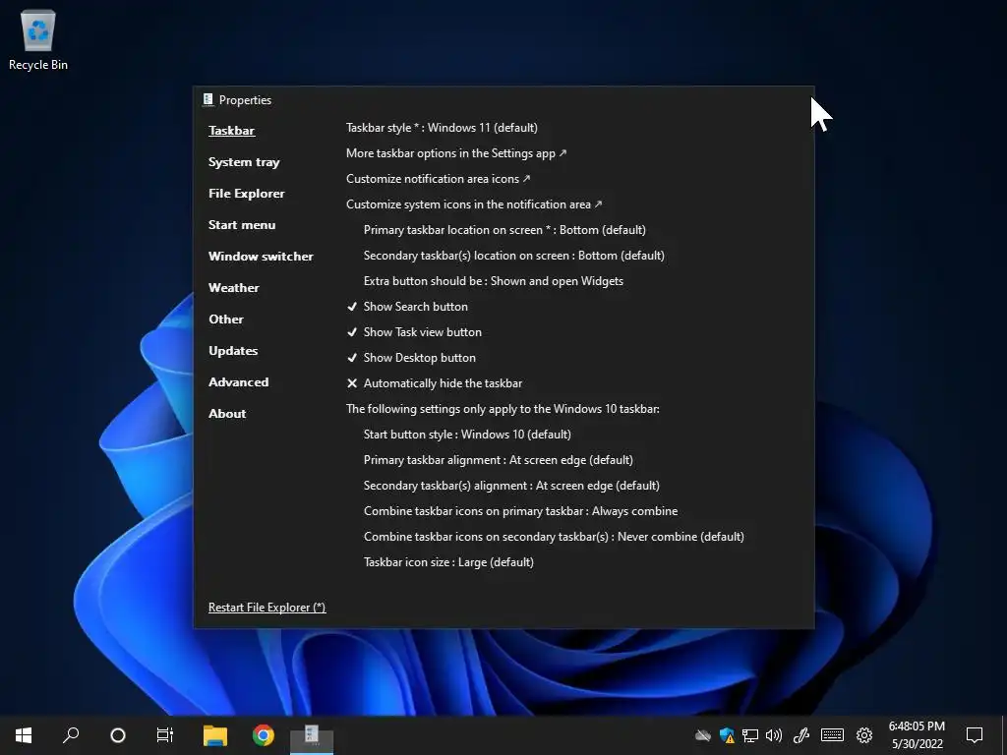Image resolution: width=1007 pixels, height=755 pixels.
Task: Select the Taskbar section
Action: tap(231, 131)
